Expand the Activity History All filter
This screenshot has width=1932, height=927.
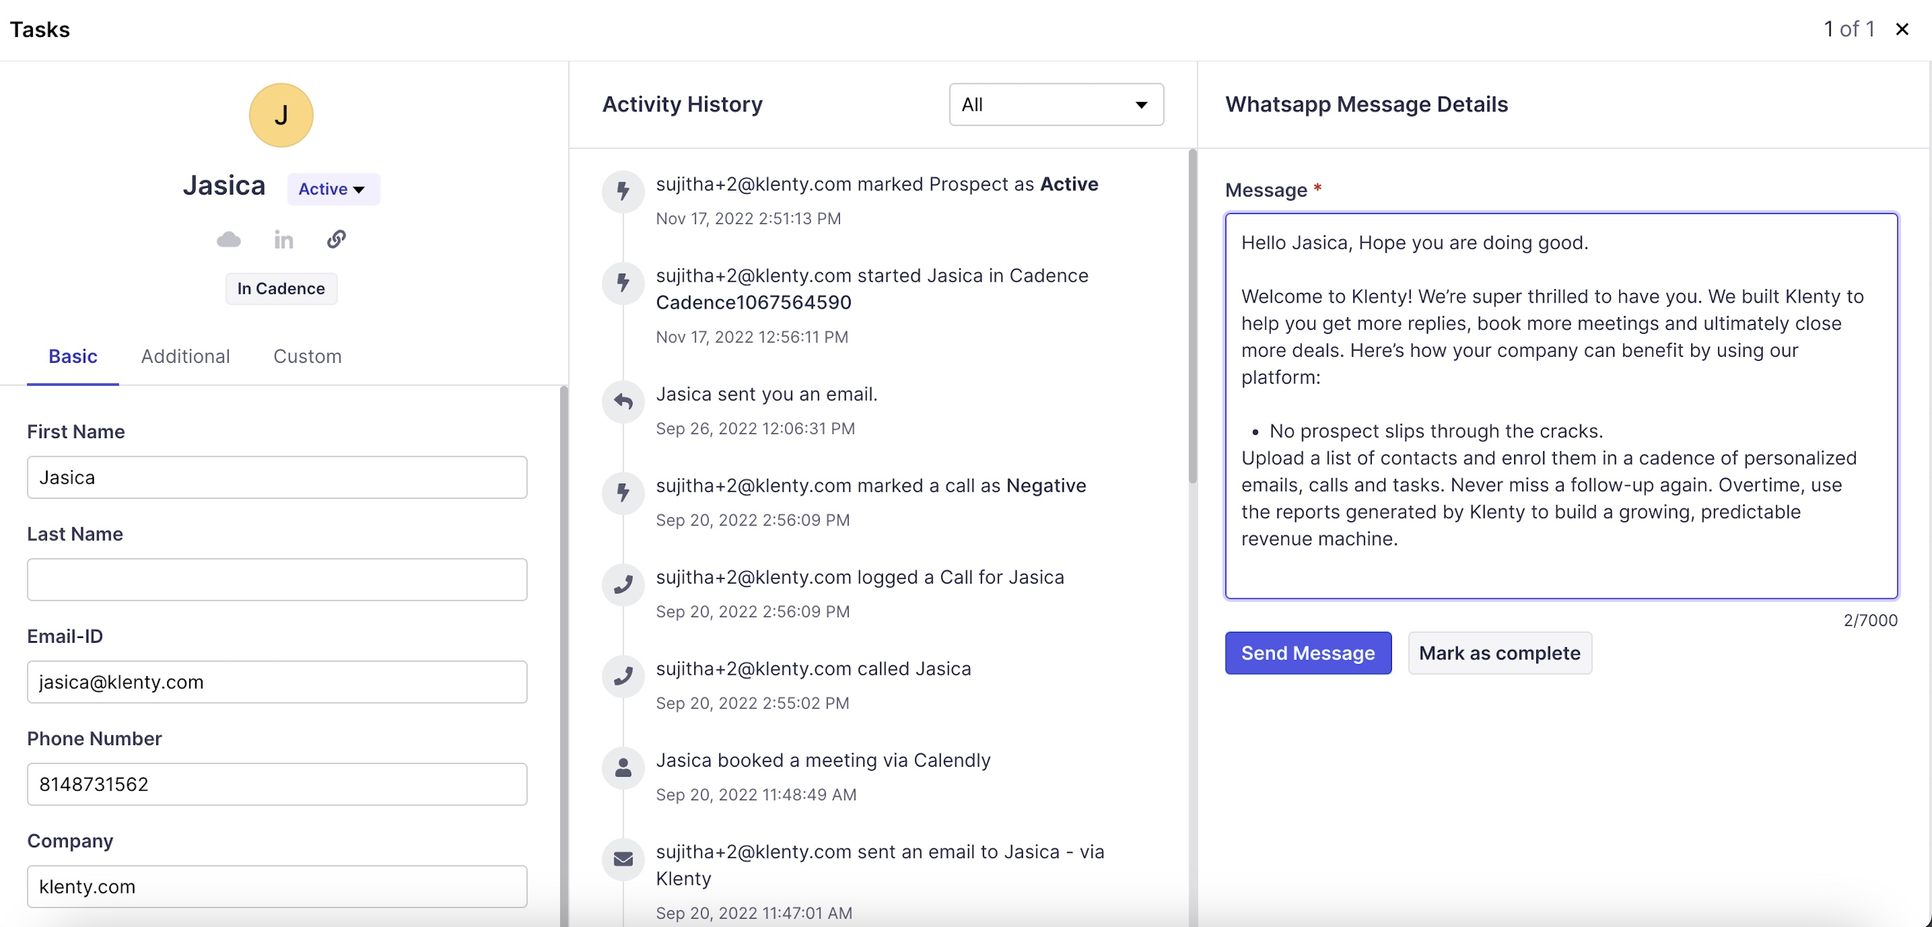pyautogui.click(x=1056, y=105)
